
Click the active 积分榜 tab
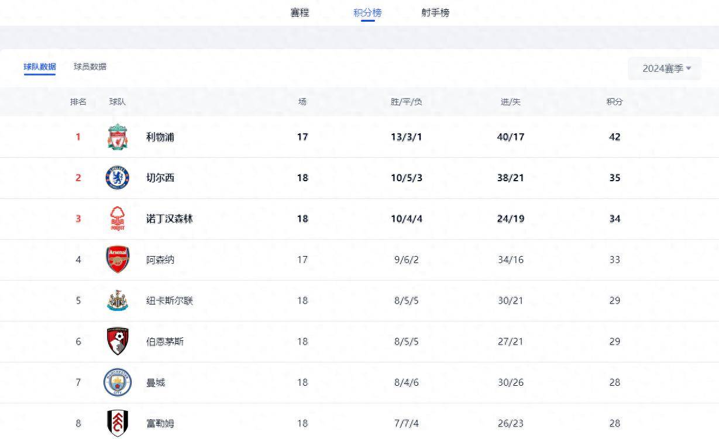[x=369, y=12]
